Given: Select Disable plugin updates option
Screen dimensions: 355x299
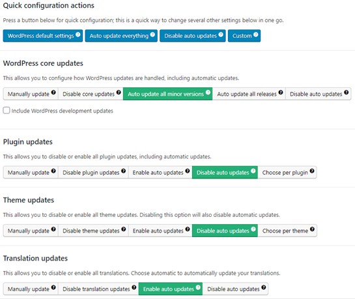Looking at the screenshot, I should [x=93, y=173].
